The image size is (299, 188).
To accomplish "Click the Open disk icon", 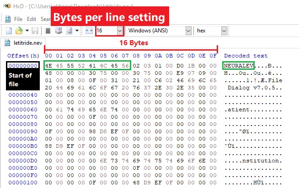I will (x=58, y=31).
